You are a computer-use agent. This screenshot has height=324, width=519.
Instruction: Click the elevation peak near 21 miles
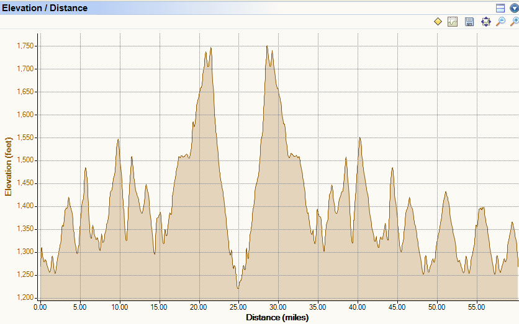211,48
